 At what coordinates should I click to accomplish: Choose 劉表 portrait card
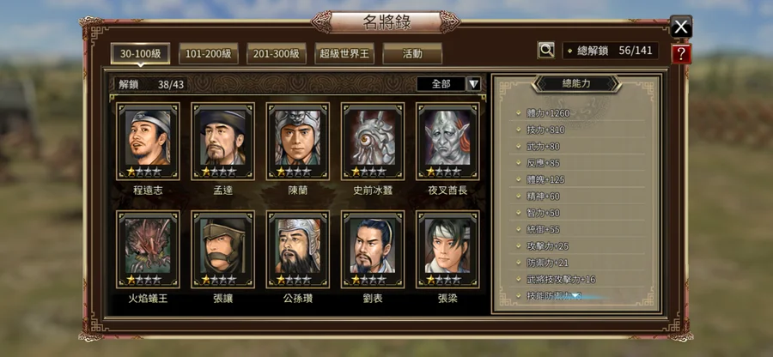373,250
